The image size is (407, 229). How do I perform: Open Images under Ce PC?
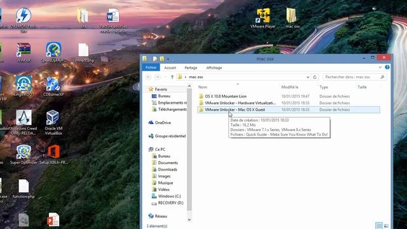pos(164,176)
